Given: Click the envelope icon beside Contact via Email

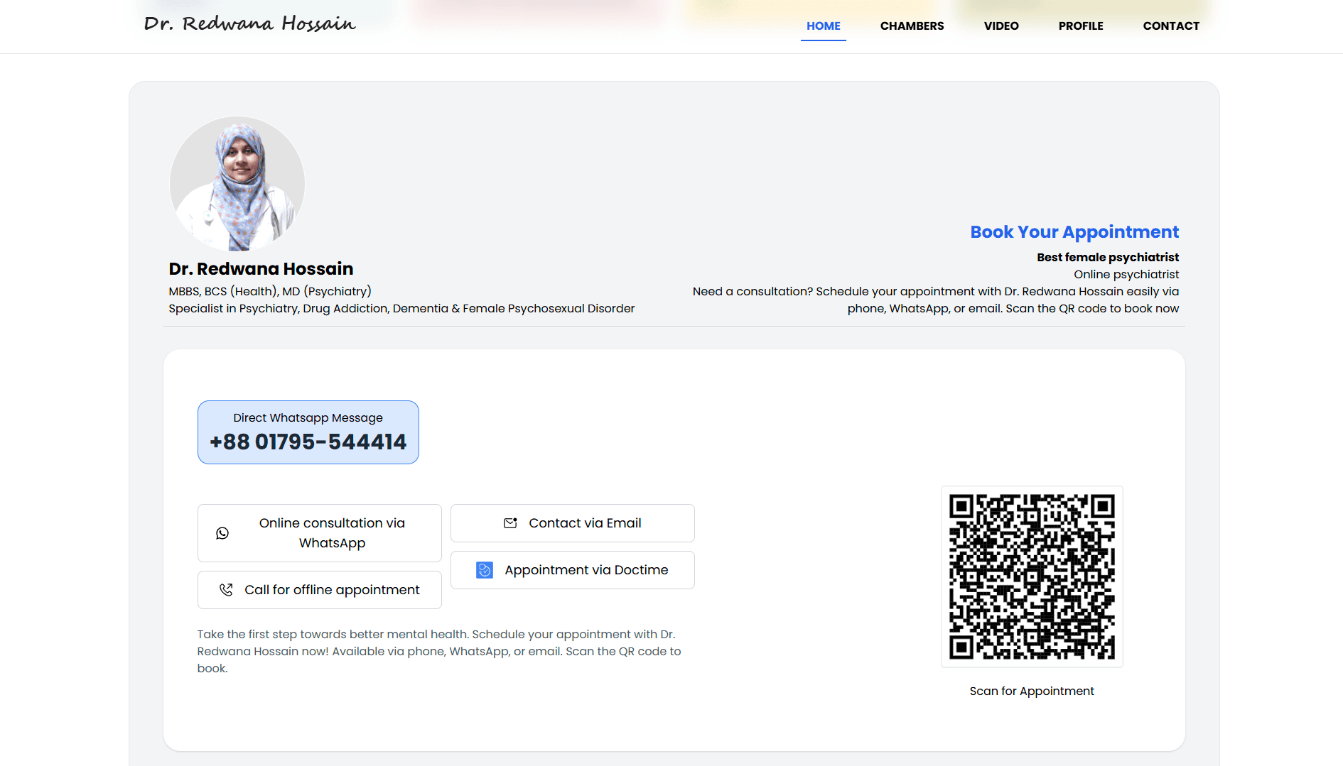Looking at the screenshot, I should coord(510,523).
